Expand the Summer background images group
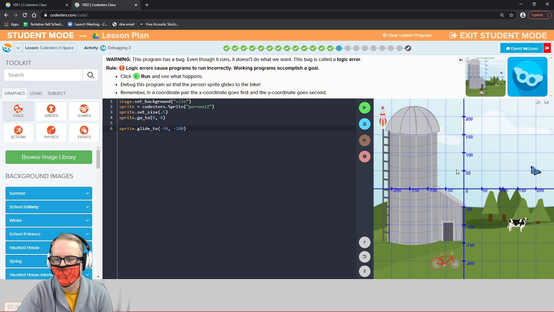 49,193
